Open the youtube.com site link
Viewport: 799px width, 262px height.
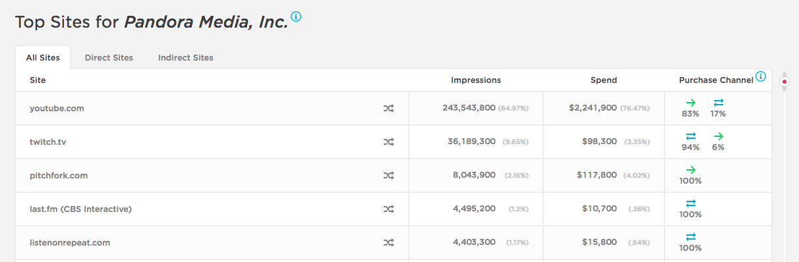[57, 109]
